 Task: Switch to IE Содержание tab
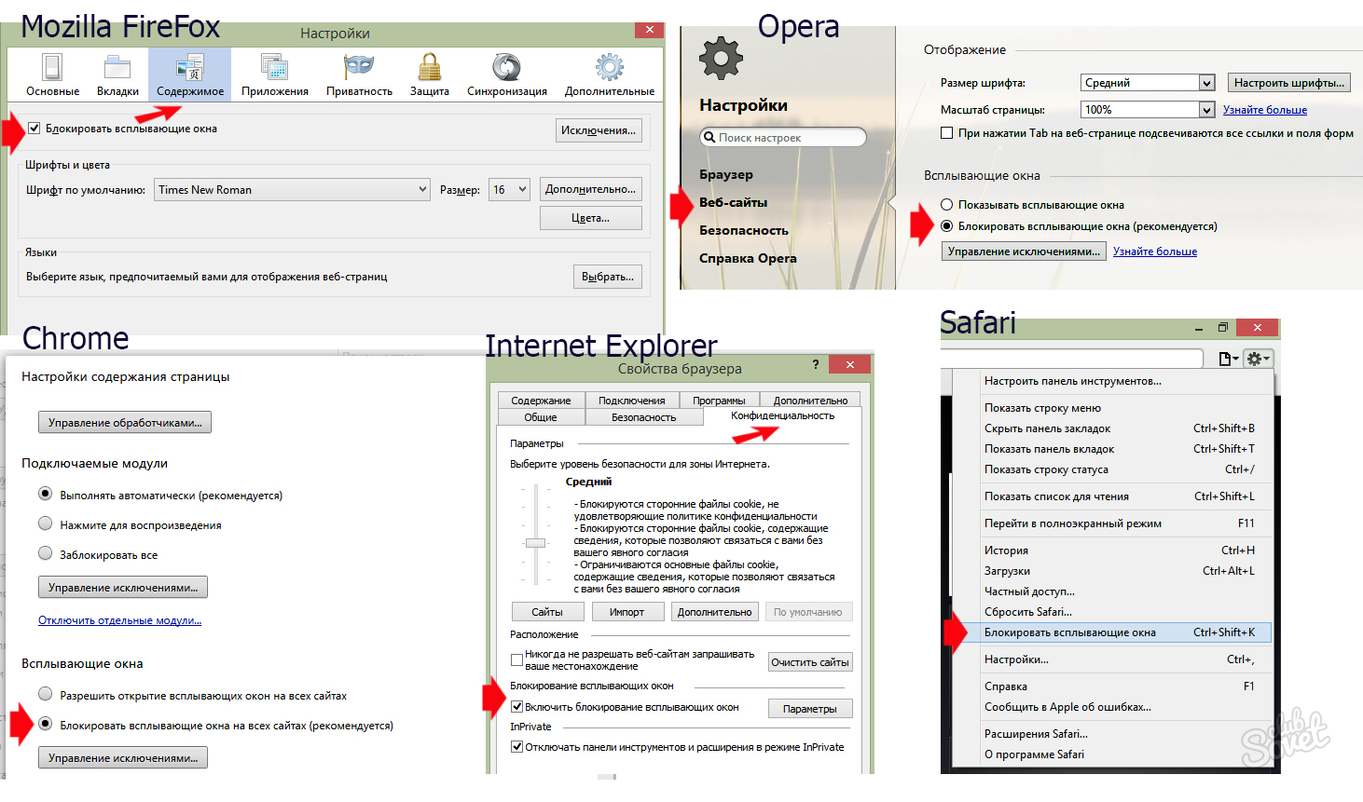click(x=541, y=401)
